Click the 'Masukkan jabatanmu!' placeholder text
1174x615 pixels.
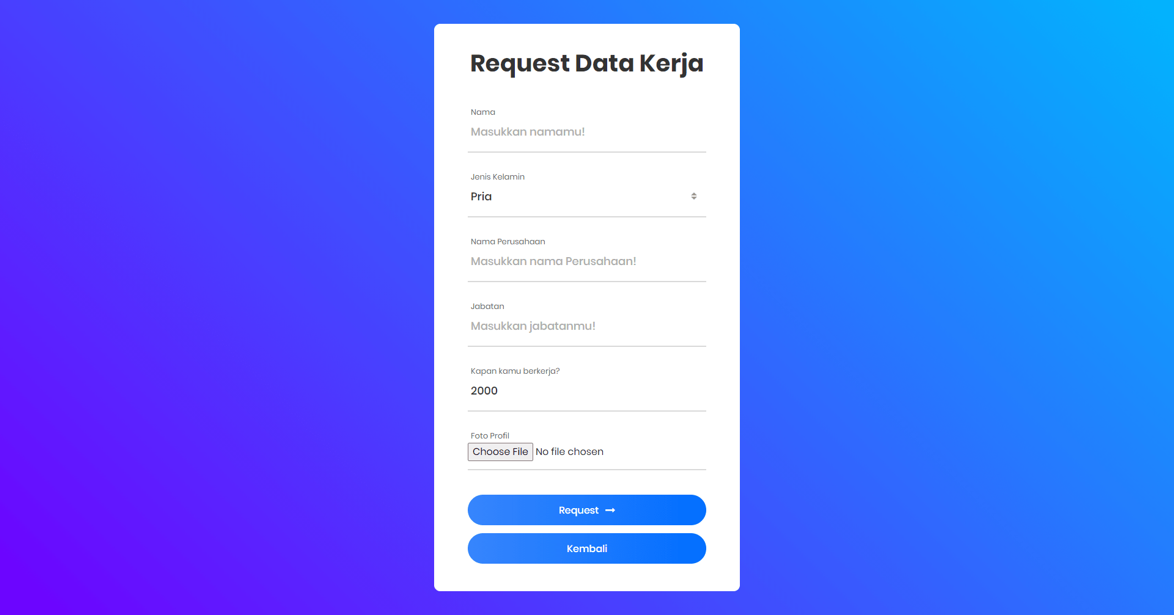533,326
